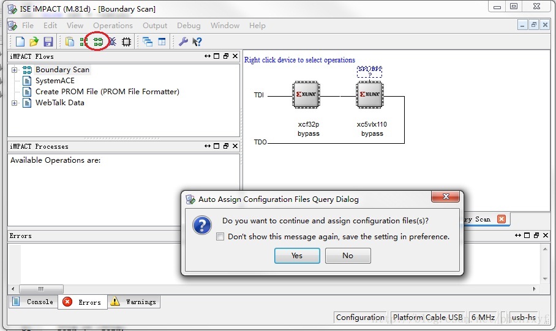Open the View menu
556x331 pixels.
pos(75,26)
